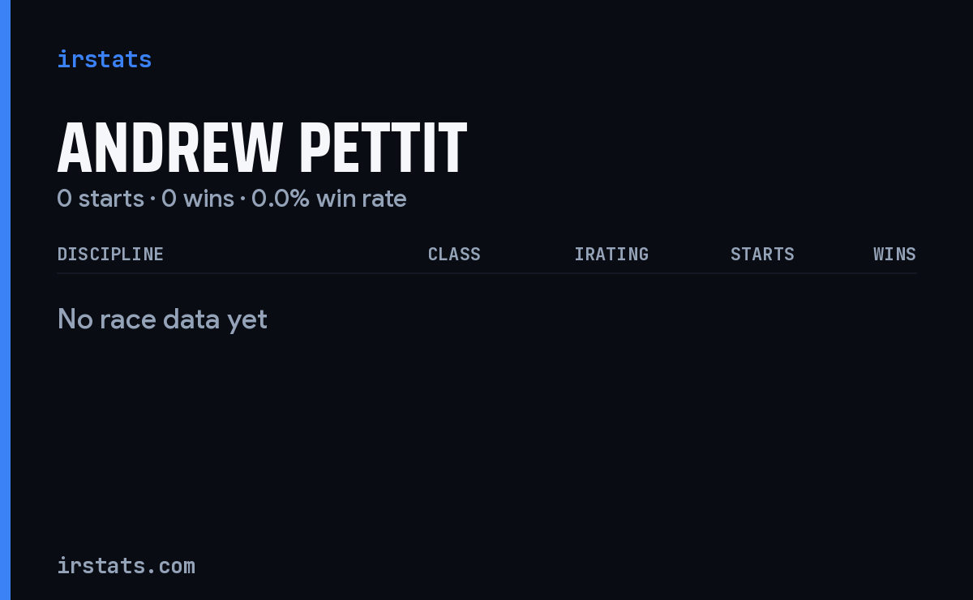Click the "win rate" label text

(362, 199)
